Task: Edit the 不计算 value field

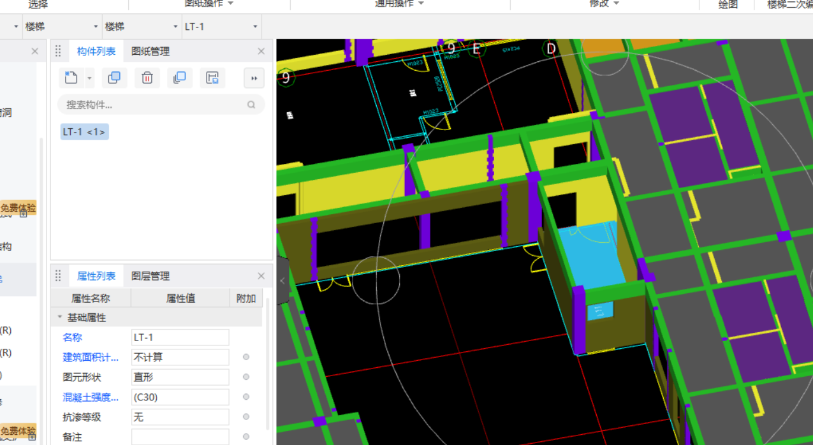Action: 180,357
